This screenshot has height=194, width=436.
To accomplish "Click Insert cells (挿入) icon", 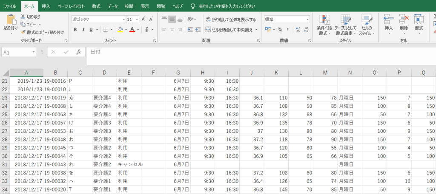I will pos(388,19).
